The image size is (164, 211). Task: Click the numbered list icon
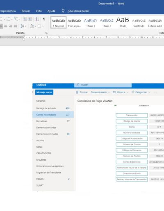coord(8,19)
